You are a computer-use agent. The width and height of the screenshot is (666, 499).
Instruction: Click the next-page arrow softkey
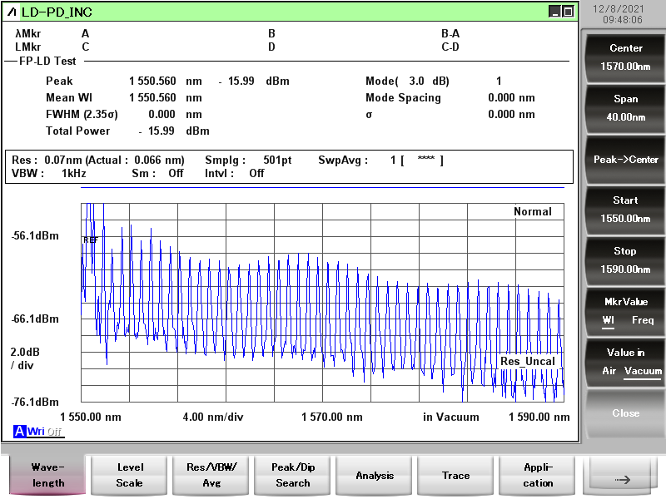[x=620, y=478]
